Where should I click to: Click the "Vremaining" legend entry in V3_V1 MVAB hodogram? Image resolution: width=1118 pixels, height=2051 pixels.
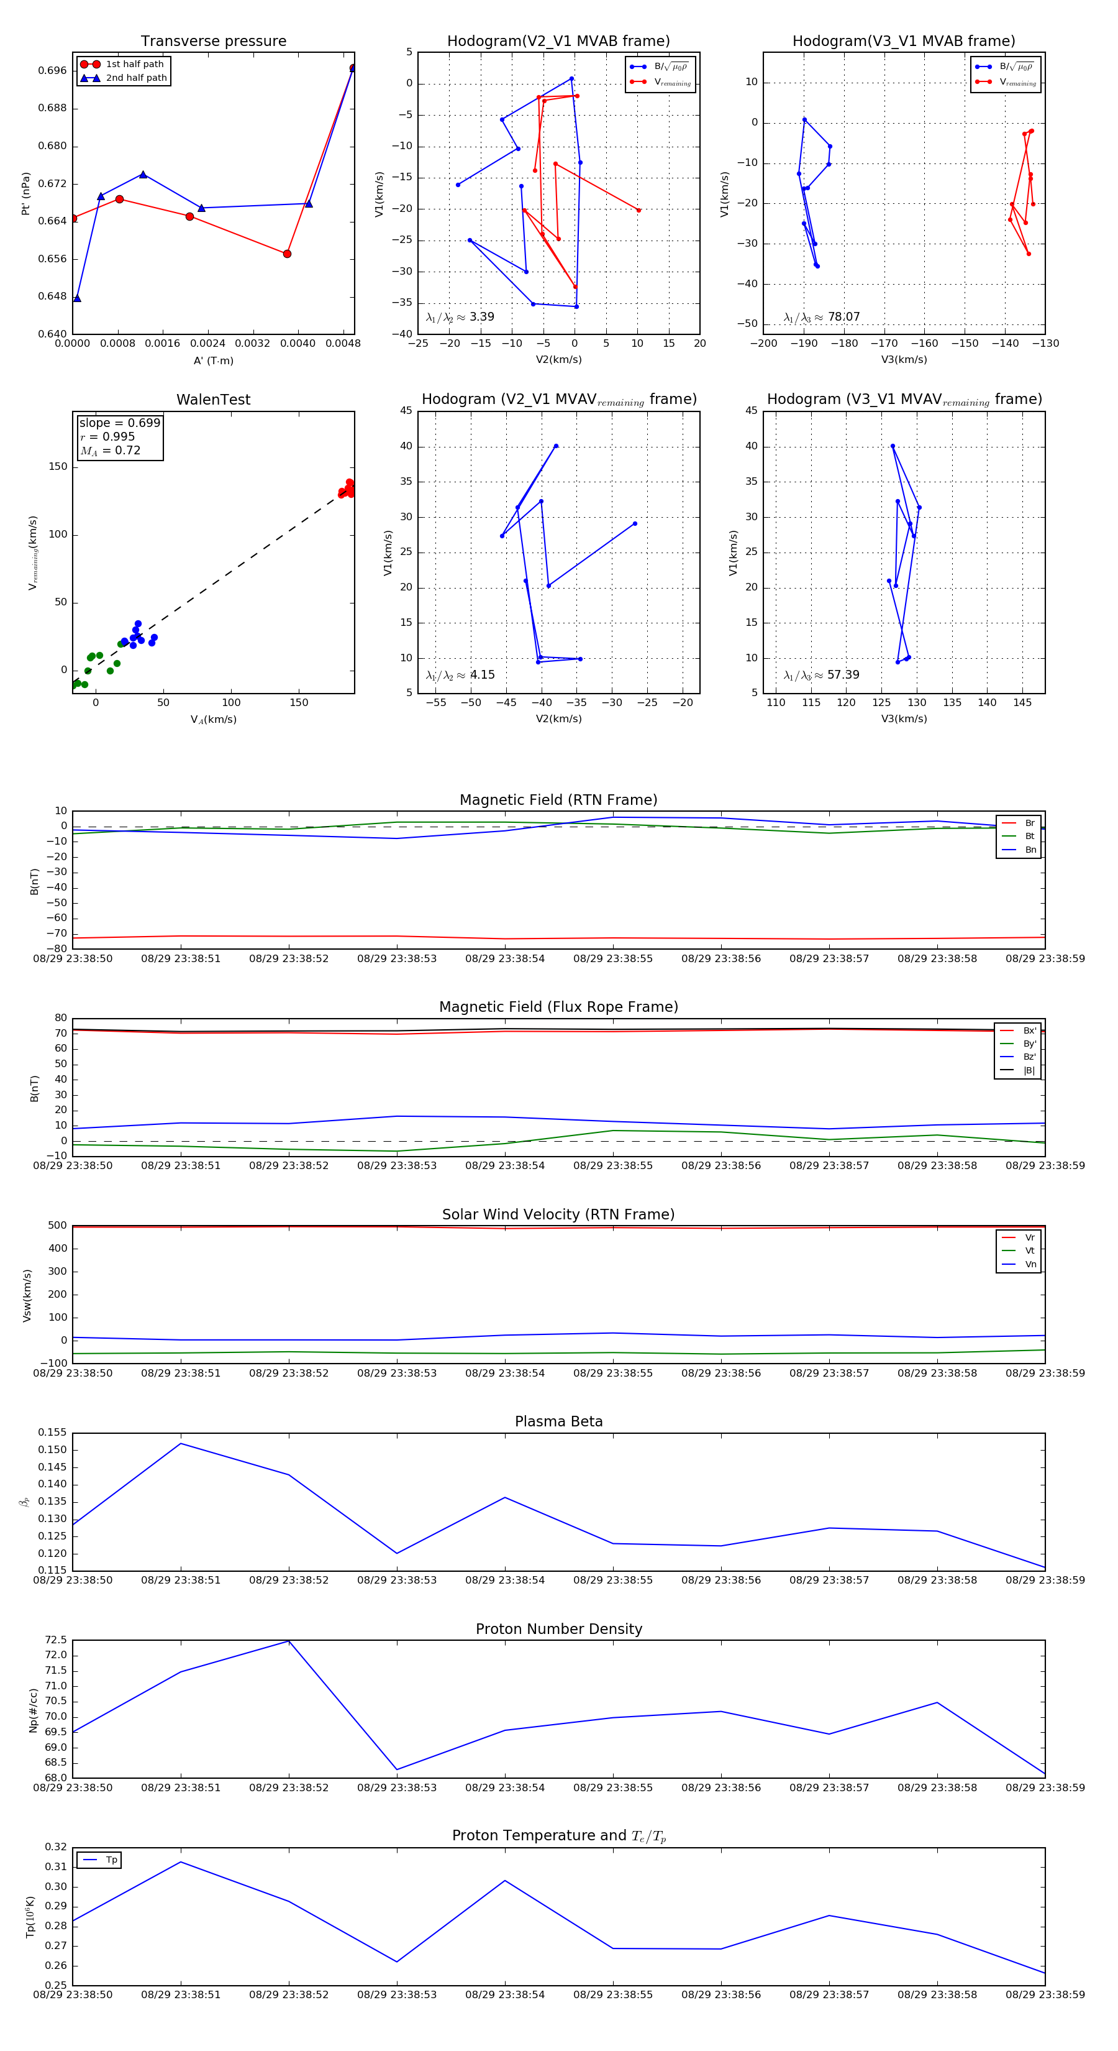[1006, 81]
